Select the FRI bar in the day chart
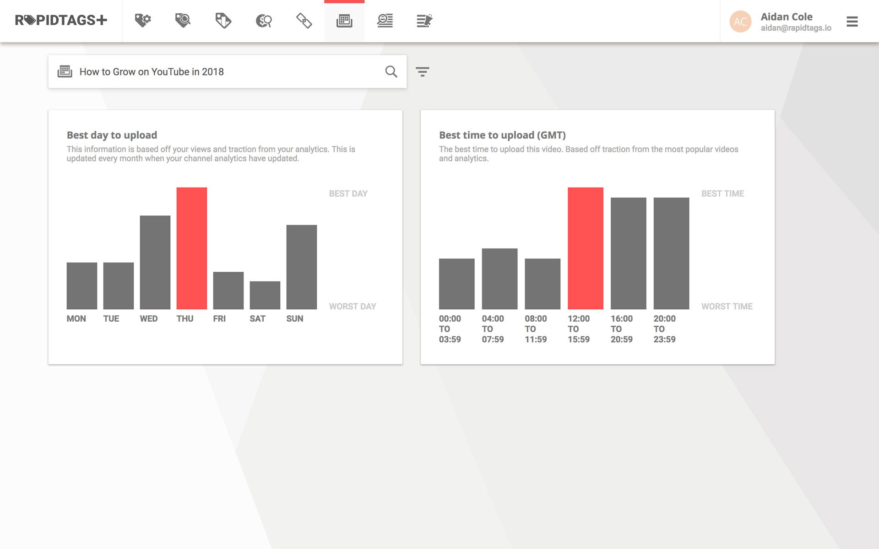Viewport: 879px width, 549px height. 228,291
